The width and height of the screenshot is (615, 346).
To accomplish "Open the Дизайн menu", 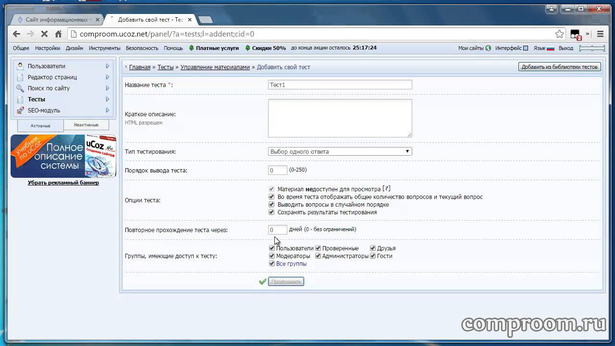I will point(74,48).
